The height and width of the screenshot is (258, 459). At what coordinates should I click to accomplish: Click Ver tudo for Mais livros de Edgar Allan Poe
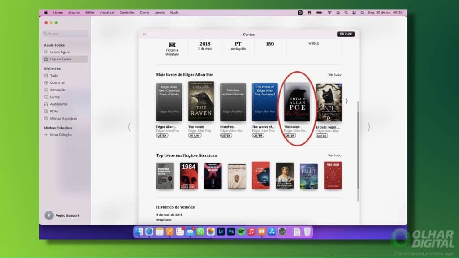point(334,75)
